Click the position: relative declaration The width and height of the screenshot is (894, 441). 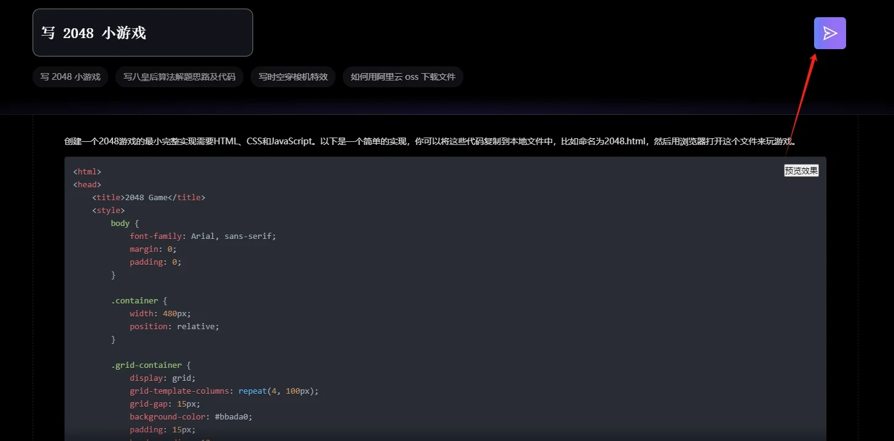(x=174, y=326)
